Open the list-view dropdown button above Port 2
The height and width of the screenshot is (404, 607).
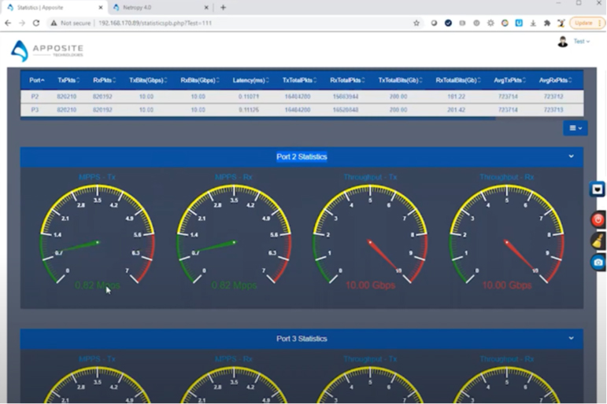coord(576,128)
